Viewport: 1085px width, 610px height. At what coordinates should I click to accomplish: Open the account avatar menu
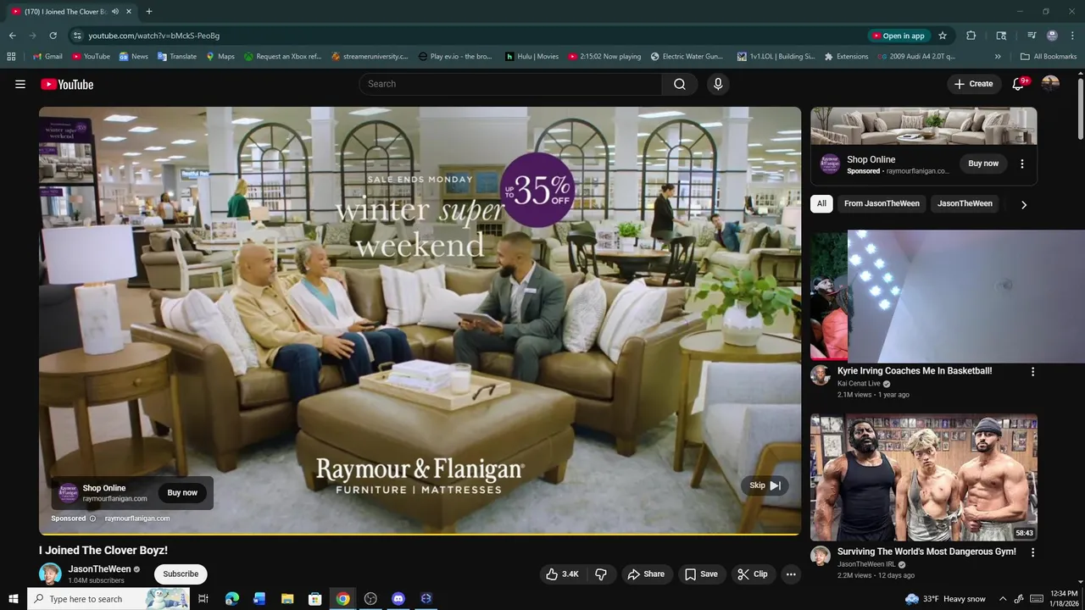pyautogui.click(x=1050, y=84)
